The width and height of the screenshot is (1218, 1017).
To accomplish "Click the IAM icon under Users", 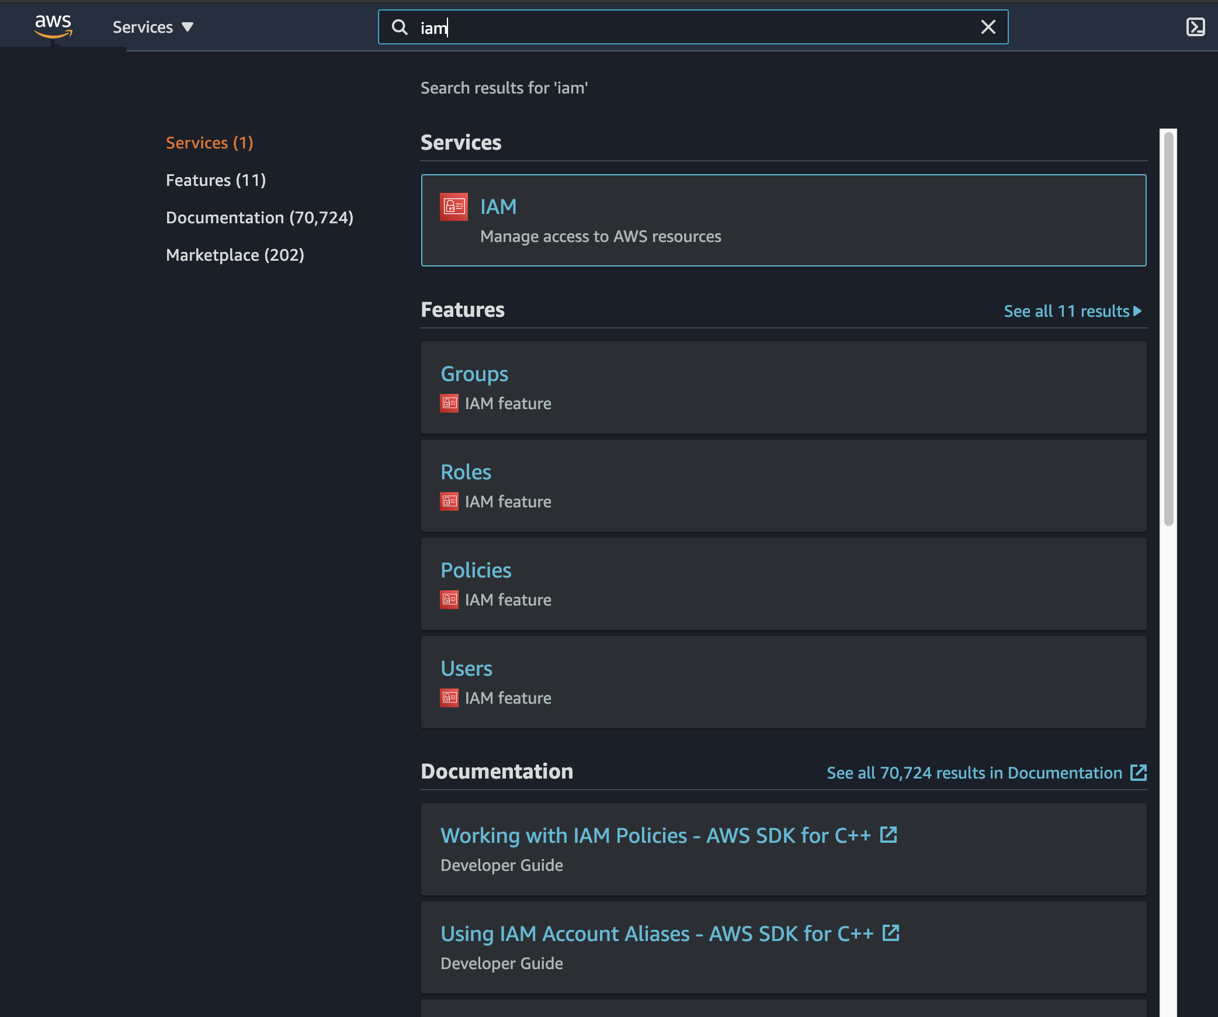I will coord(449,698).
